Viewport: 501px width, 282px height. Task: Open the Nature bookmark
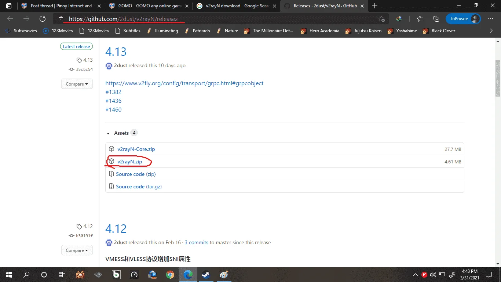pyautogui.click(x=227, y=31)
